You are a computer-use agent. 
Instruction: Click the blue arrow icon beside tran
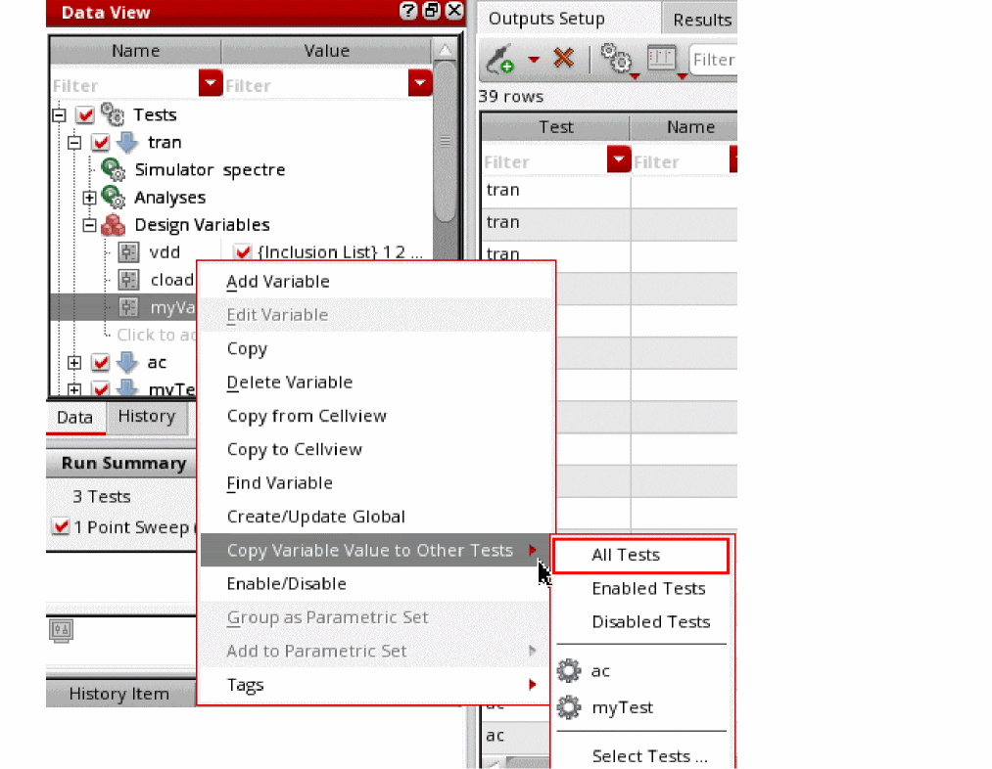[127, 142]
